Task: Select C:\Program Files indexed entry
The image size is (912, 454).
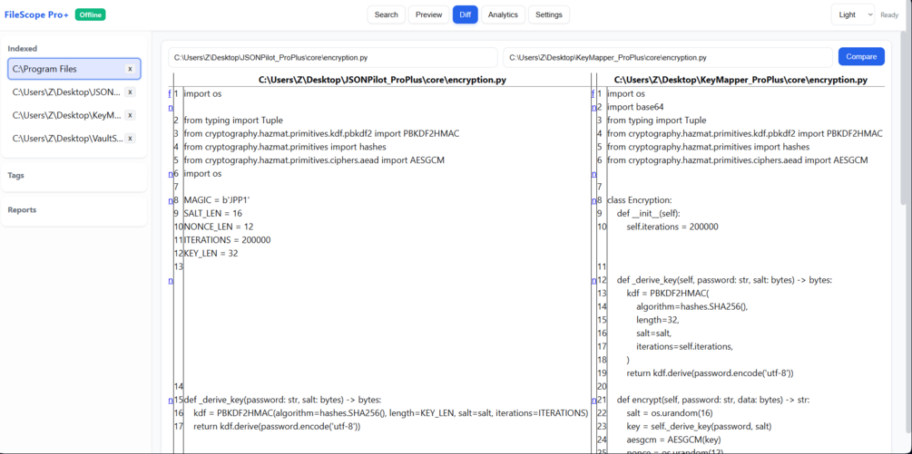Action: pos(74,69)
